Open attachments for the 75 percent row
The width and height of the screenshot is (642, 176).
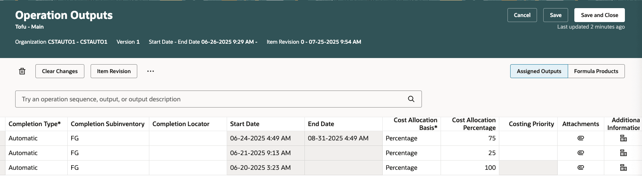click(x=581, y=138)
